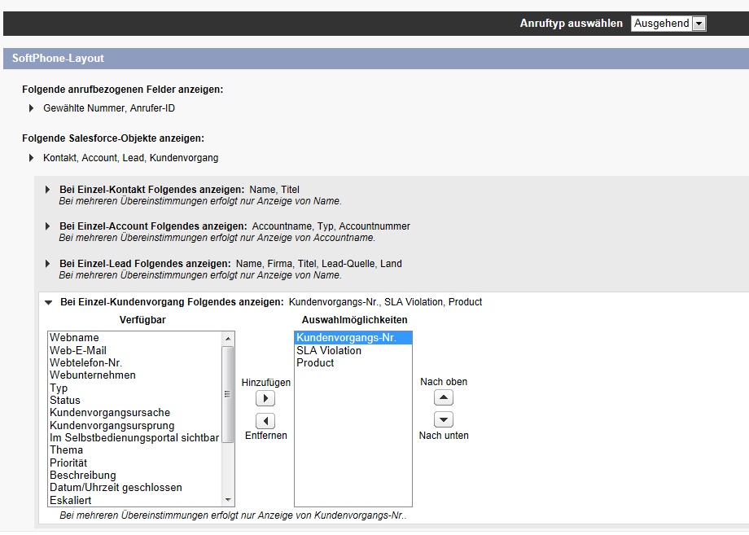Expand the Bei Einzel-Account section
Image resolution: width=749 pixels, height=535 pixels.
pos(47,226)
